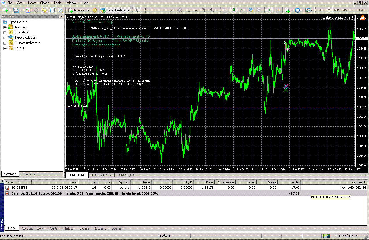Viewport: 369px width, 240px height.
Task: Open the Templates dropdown
Action: click(x=308, y=10)
